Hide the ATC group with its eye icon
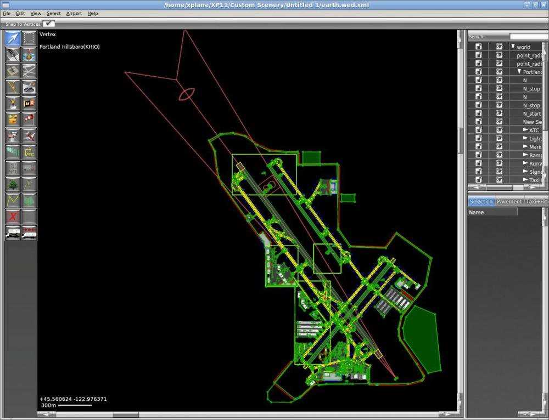The height and width of the screenshot is (420, 549). coord(499,130)
